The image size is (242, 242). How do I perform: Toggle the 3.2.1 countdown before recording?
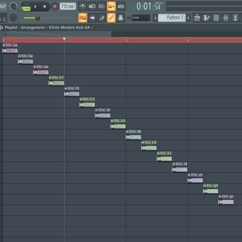(x=102, y=6)
